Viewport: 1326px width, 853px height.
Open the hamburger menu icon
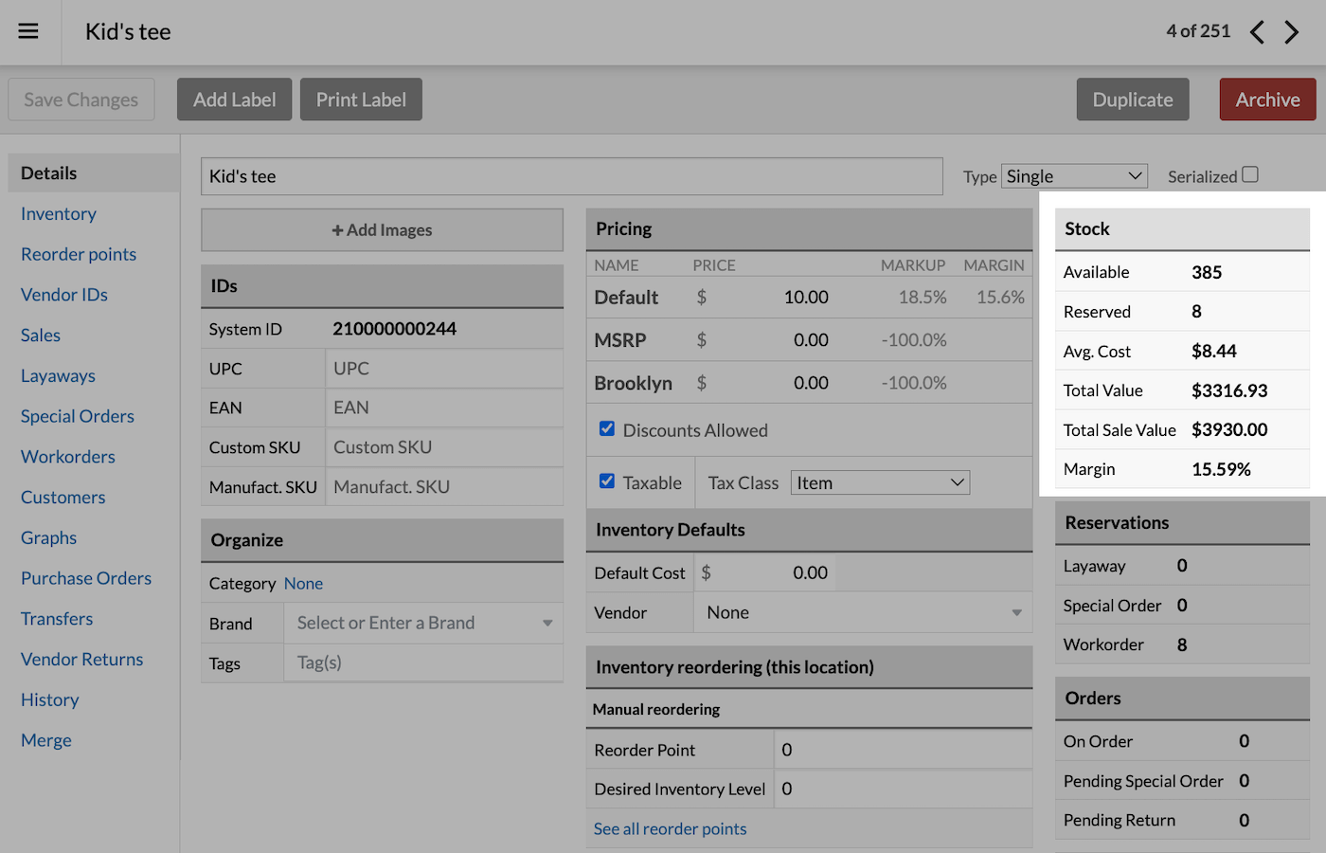[x=28, y=31]
